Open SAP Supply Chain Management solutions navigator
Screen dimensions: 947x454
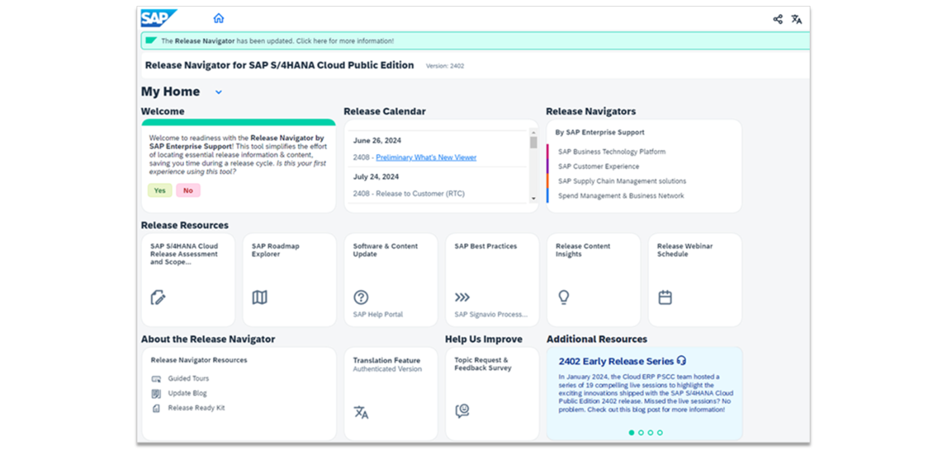622,181
